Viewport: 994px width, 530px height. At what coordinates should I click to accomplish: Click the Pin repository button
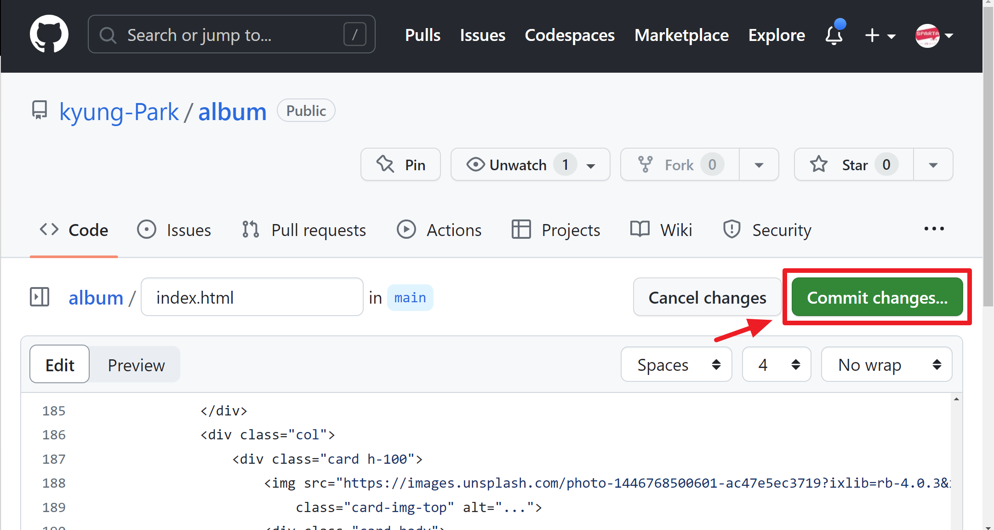click(400, 165)
